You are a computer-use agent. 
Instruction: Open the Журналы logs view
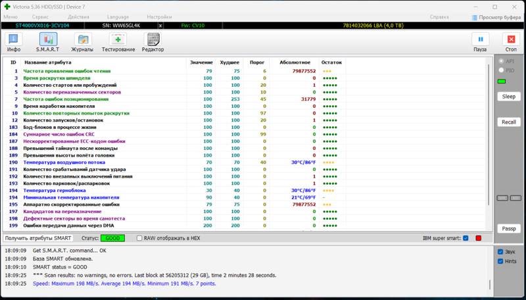(82, 42)
